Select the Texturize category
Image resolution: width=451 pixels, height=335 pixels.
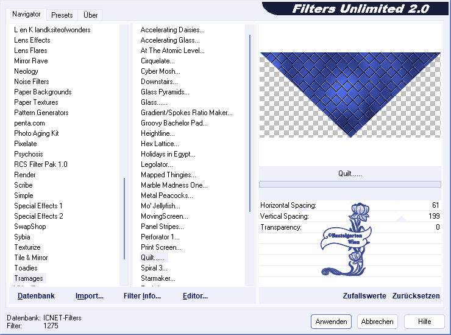pos(27,247)
